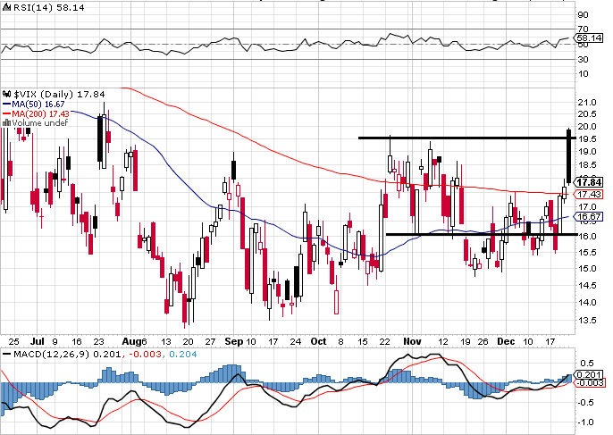Viewport: 613px width, 435px height.
Task: Click the MA(50) 16.67 legend text
Action: (x=38, y=105)
